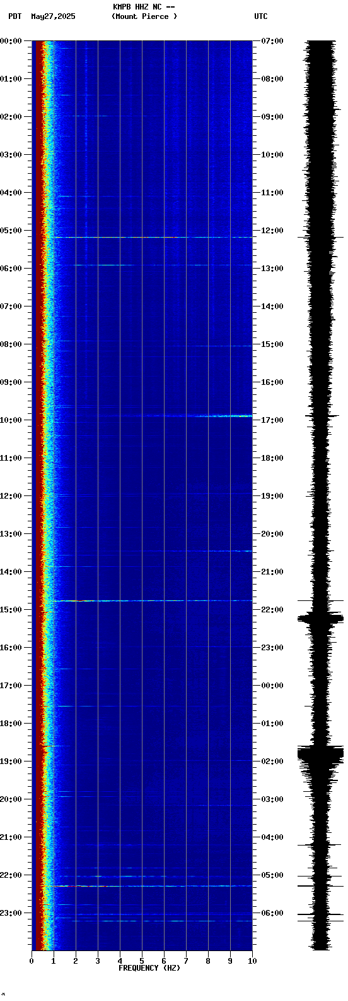This screenshot has width=348, height=1001.
Task: Click the 23:00 UTC time label
Action: tap(272, 648)
